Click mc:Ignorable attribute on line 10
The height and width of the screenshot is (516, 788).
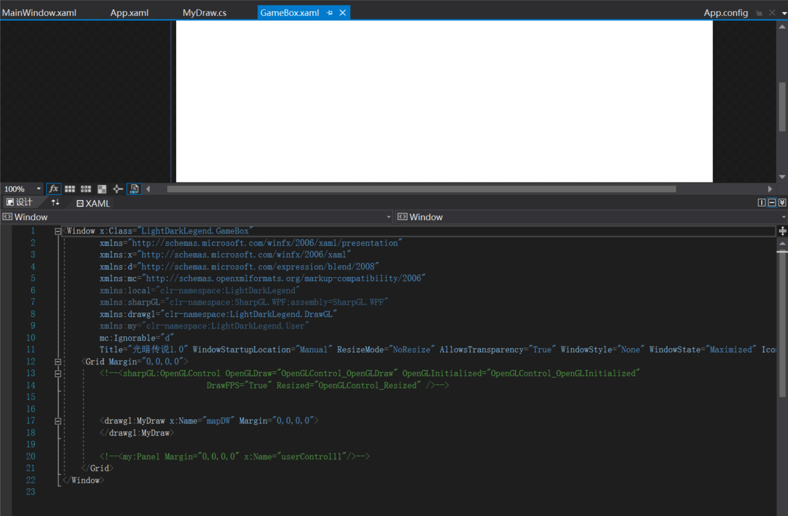(x=137, y=338)
